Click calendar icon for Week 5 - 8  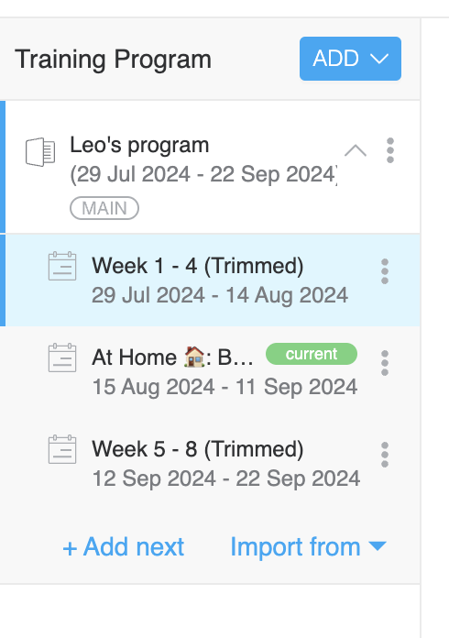pos(62,449)
